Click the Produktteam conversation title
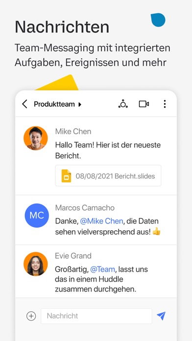192x341 pixels. (54, 104)
